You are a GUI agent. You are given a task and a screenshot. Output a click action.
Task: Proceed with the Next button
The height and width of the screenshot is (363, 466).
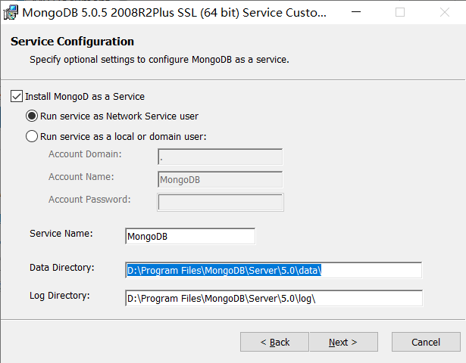coord(343,342)
